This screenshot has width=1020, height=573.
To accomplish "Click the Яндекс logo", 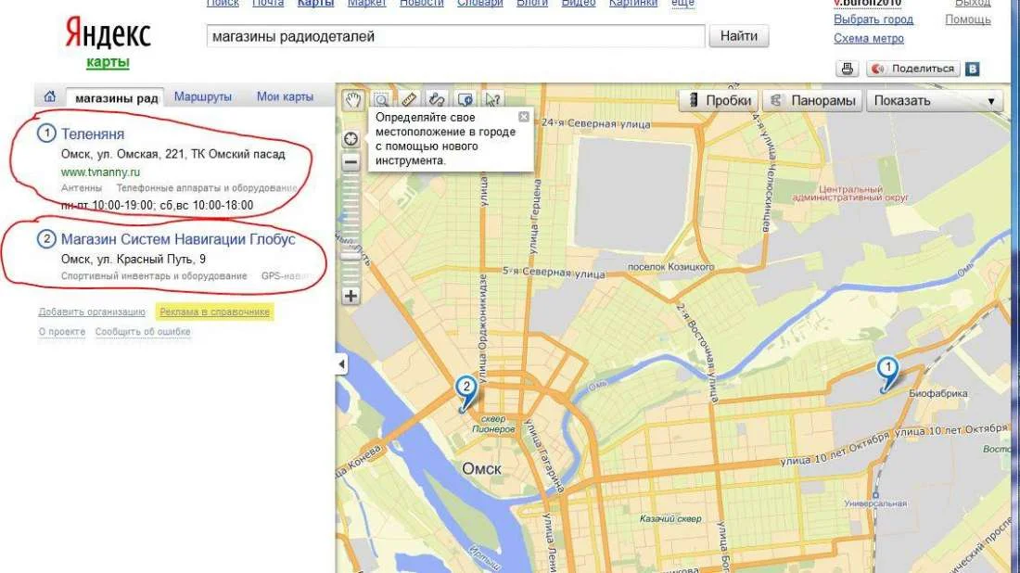I will (x=108, y=33).
